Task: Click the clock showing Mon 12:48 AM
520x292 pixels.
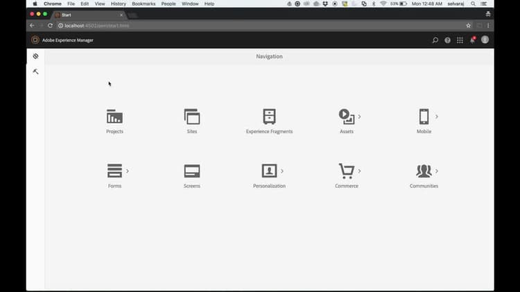Action: tap(427, 3)
